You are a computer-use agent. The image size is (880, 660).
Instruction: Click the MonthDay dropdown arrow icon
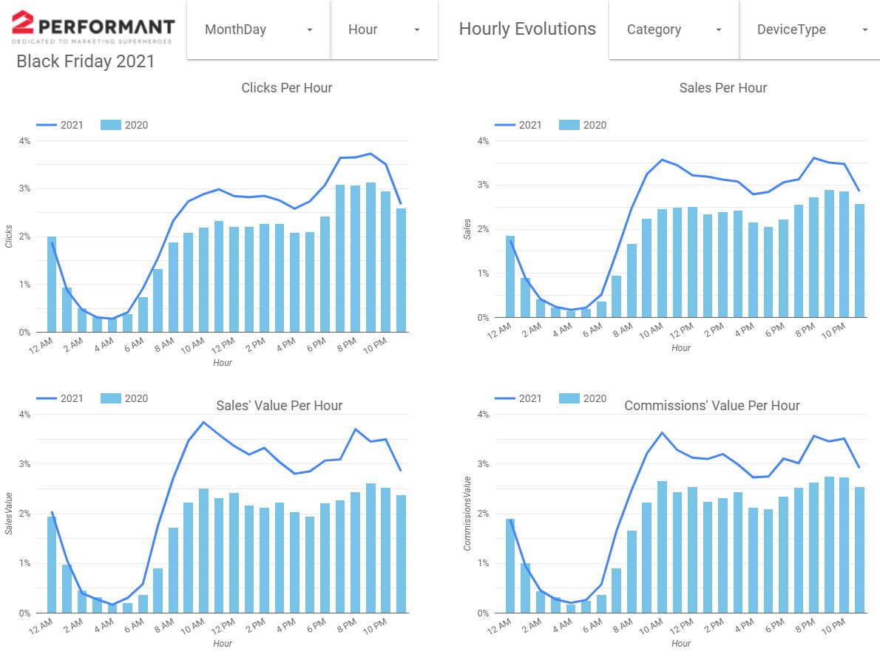pyautogui.click(x=309, y=30)
